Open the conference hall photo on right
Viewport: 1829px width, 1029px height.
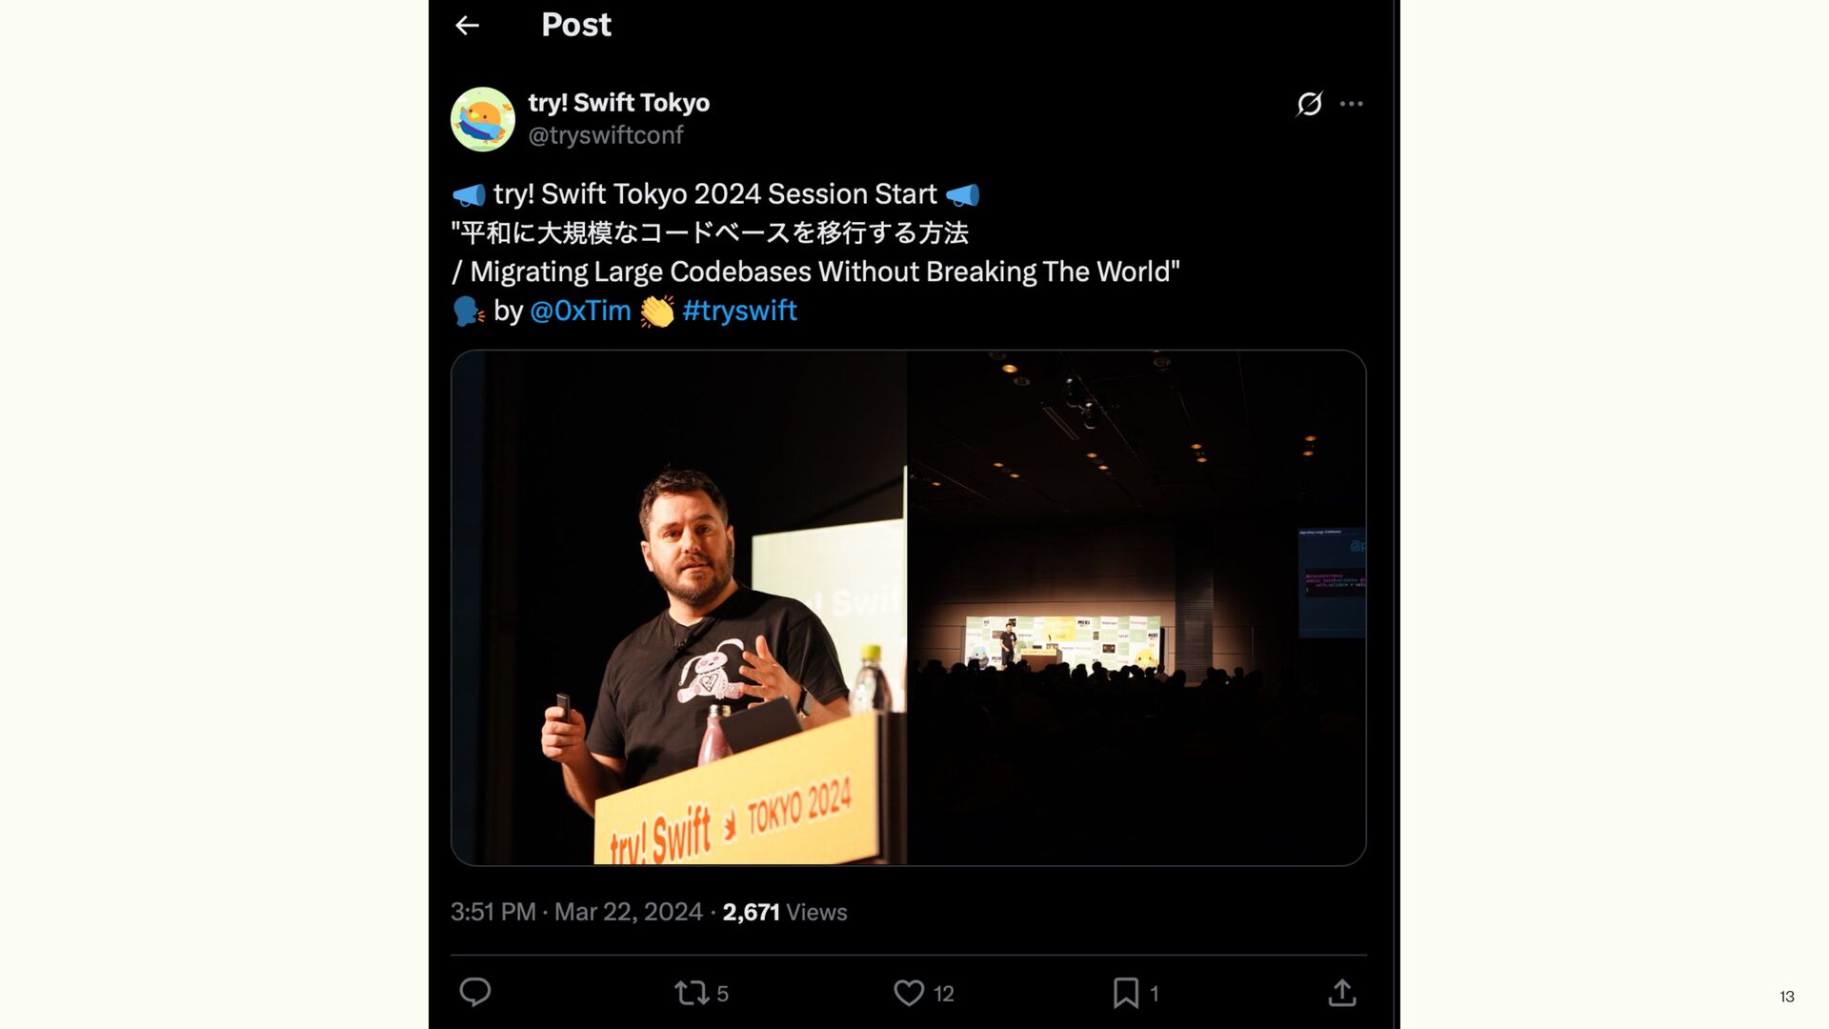click(x=1136, y=608)
